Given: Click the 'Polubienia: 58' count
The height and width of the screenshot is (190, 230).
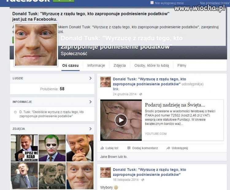Looking at the screenshot, I should pos(52,89).
